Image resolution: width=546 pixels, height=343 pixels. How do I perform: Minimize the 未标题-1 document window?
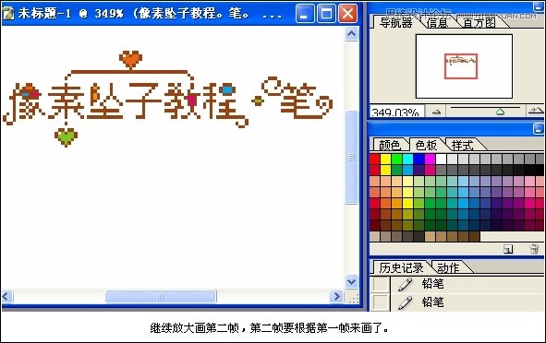305,14
